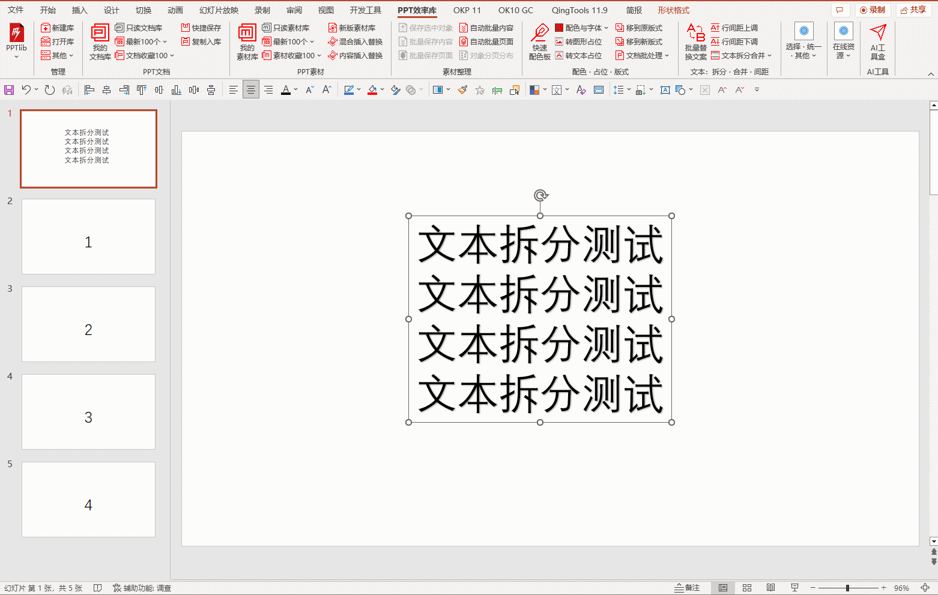The width and height of the screenshot is (938, 595).
Task: Center-align paragraph text
Action: coord(251,90)
